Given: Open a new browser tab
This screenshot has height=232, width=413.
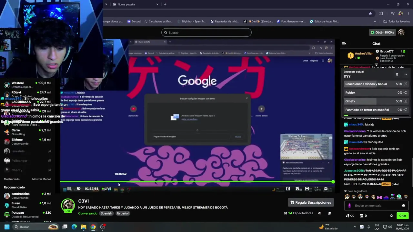Looking at the screenshot, I should [x=165, y=5].
